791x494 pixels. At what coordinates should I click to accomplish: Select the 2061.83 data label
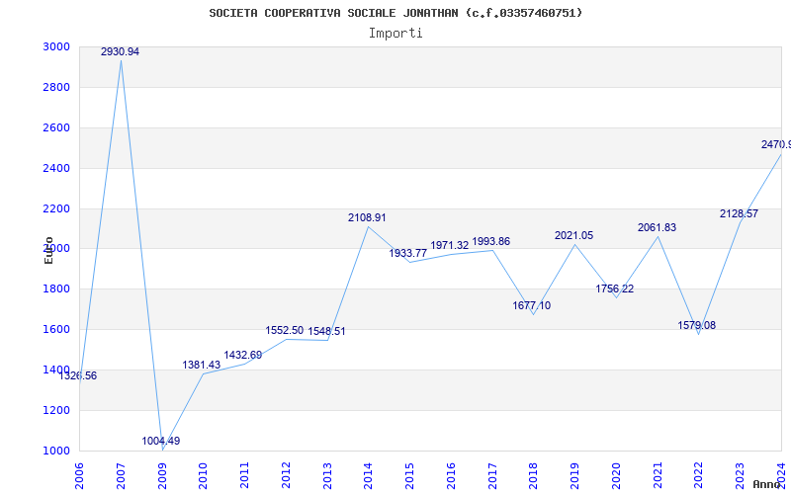(657, 228)
